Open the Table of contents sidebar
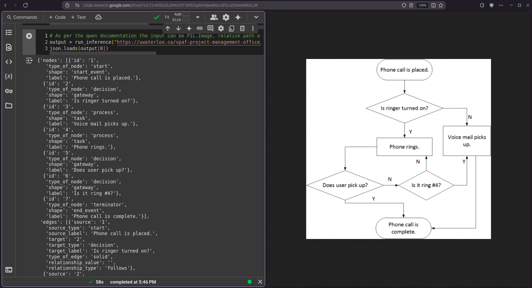 [9, 32]
